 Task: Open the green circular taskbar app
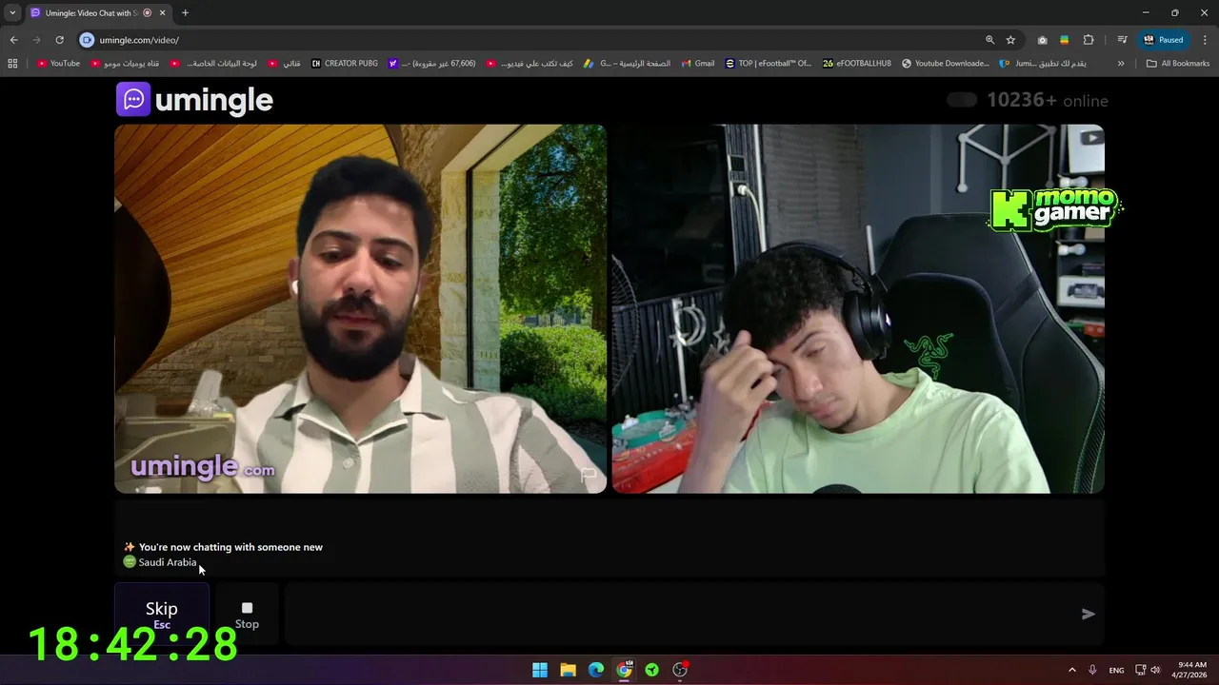(652, 670)
